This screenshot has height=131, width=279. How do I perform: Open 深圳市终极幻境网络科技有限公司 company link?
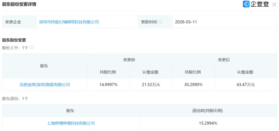coord(69,22)
